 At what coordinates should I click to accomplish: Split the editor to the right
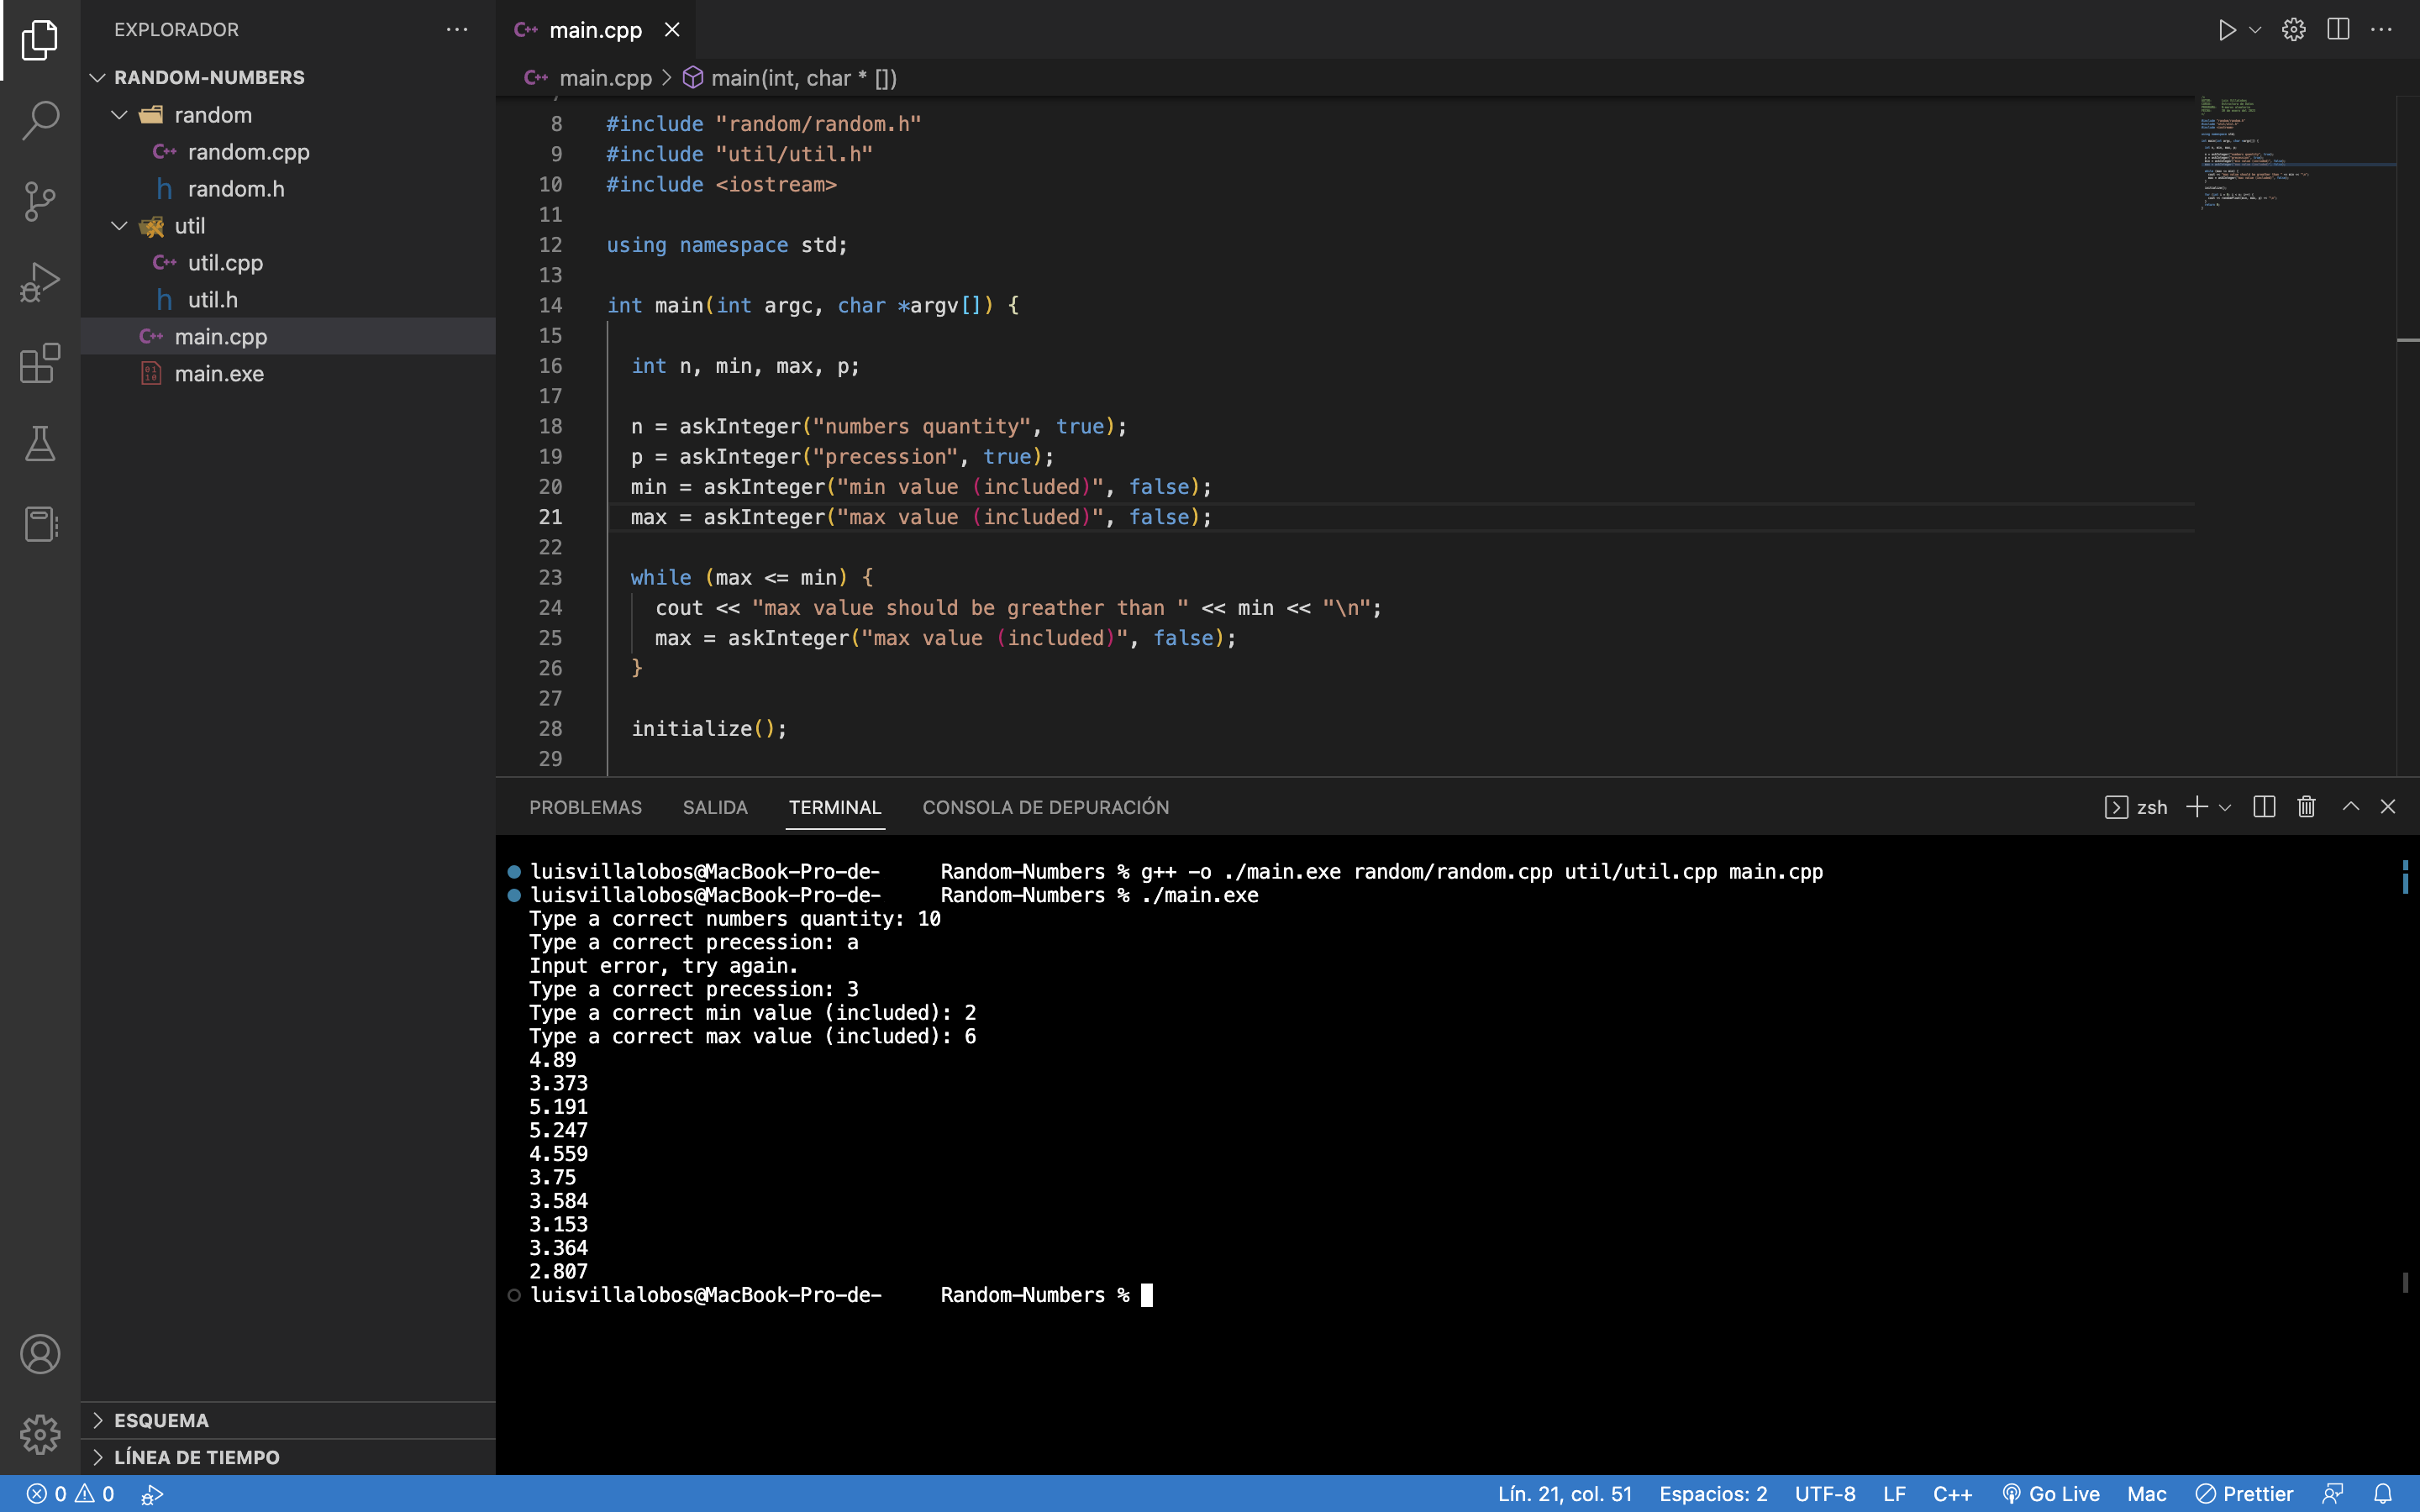point(2338,30)
